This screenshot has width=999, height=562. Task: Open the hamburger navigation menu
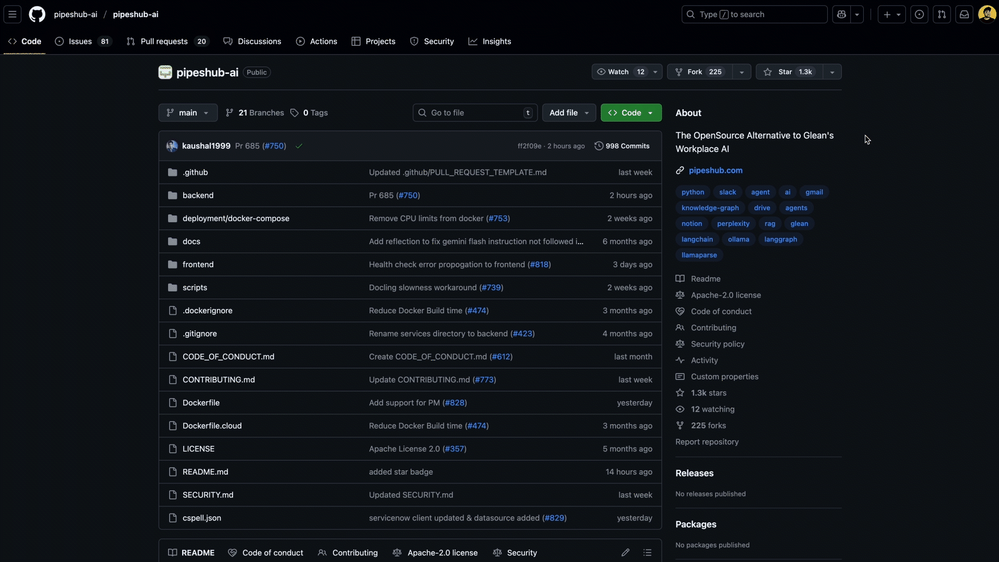12,14
